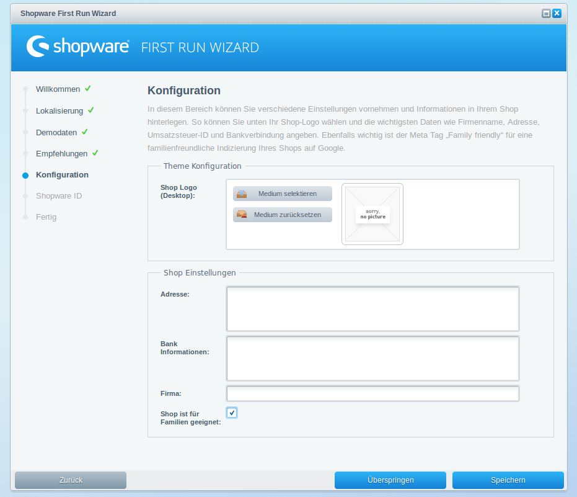Close the Shopware First Run Wizard
Viewport: 577px width, 497px height.
tap(557, 13)
